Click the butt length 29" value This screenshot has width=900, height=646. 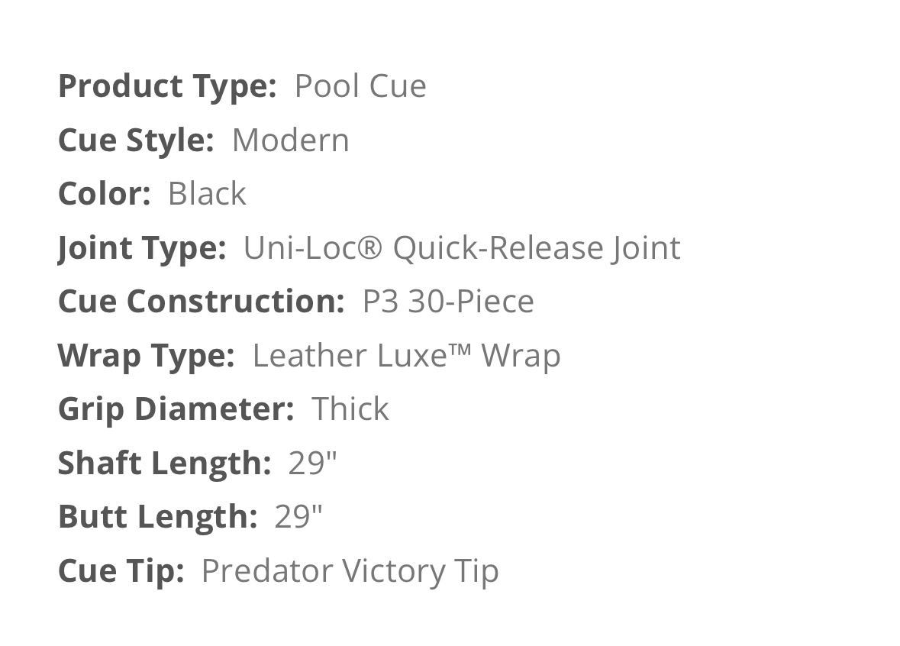298,517
